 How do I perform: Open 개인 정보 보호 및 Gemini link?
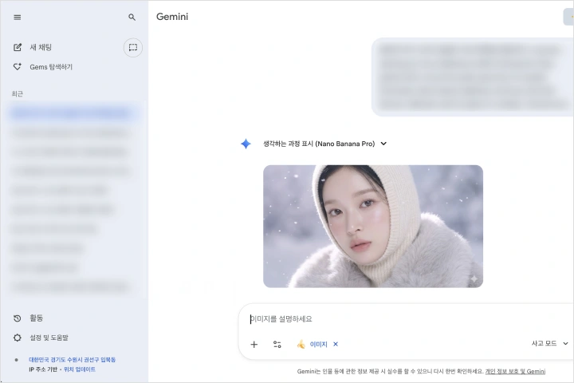pos(515,371)
